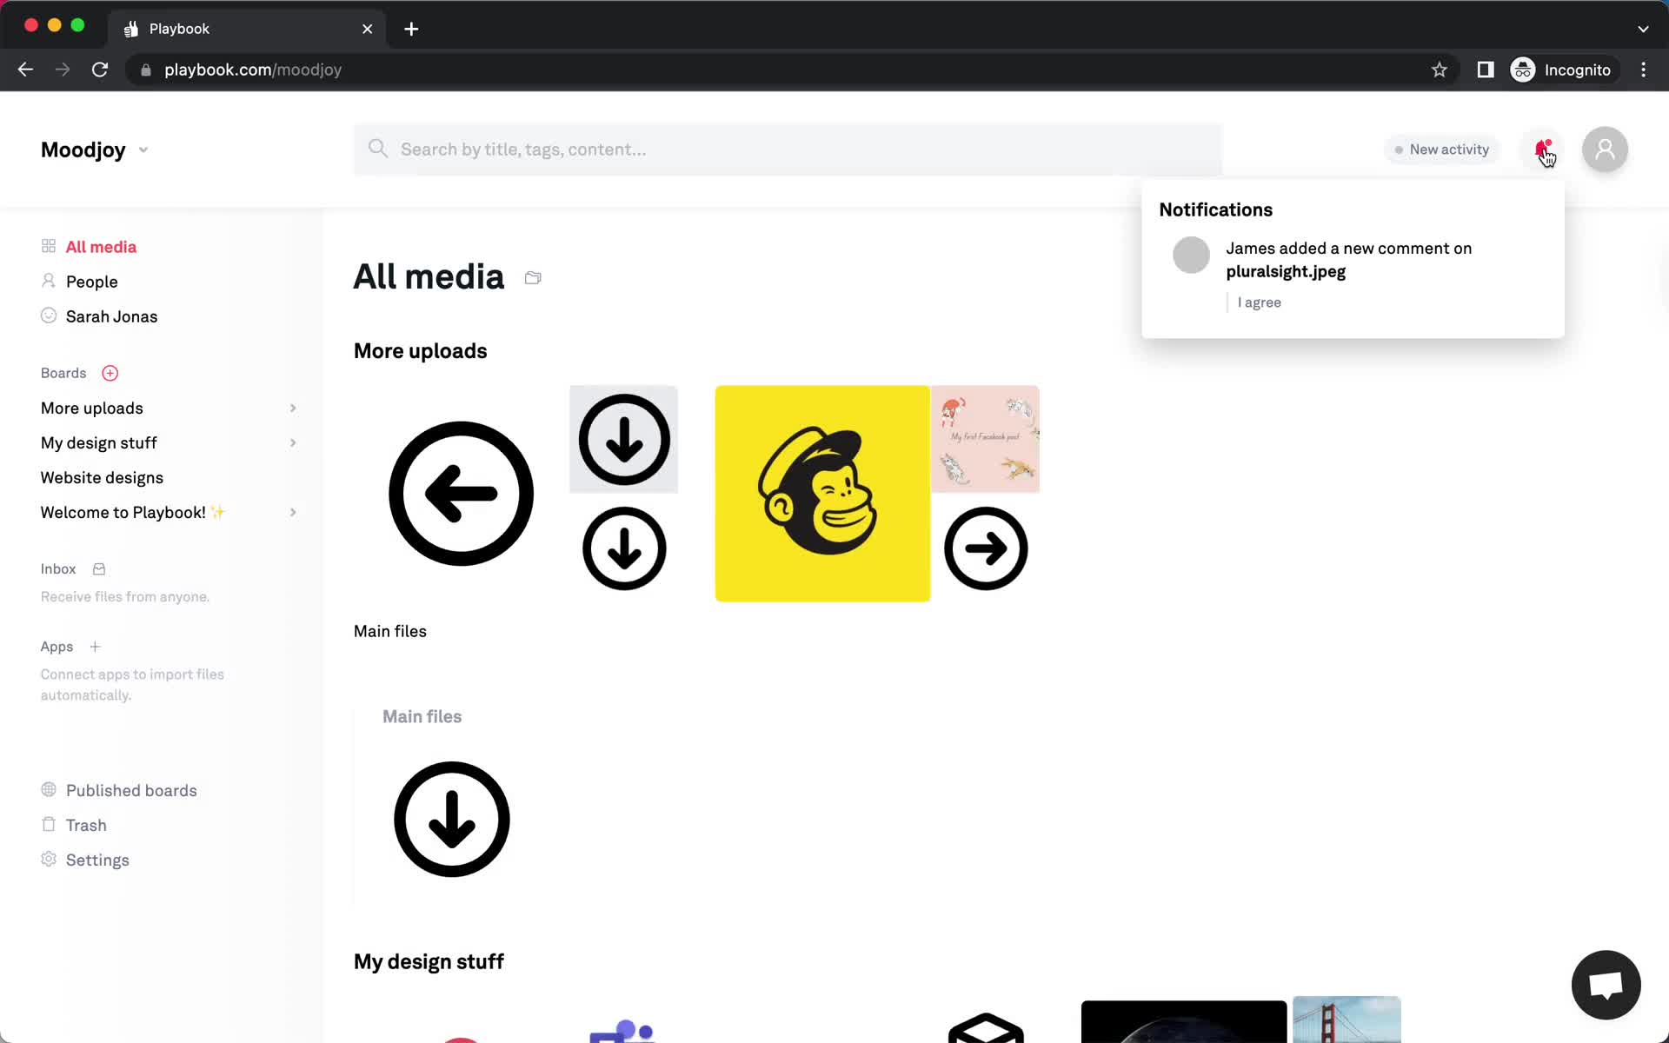Click the Trash bin icon in sidebar

point(48,824)
